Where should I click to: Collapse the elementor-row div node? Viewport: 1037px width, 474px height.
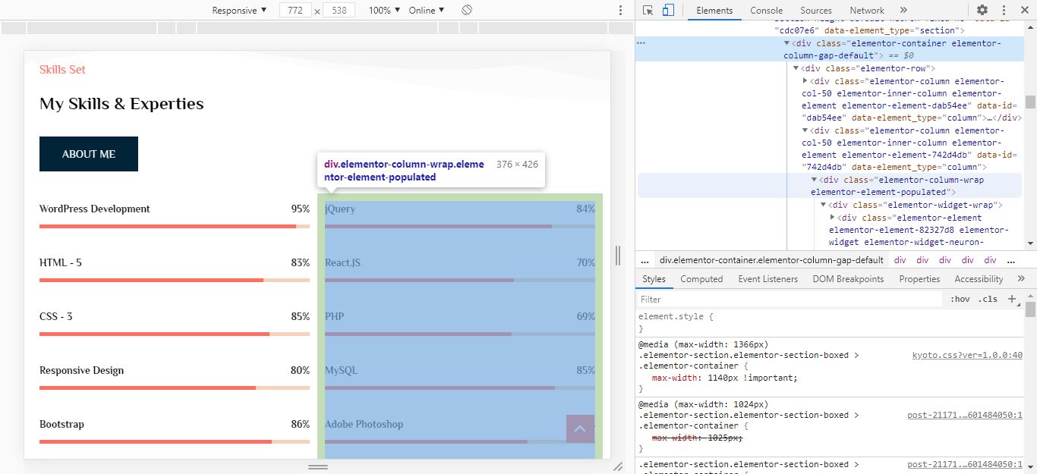coord(796,68)
